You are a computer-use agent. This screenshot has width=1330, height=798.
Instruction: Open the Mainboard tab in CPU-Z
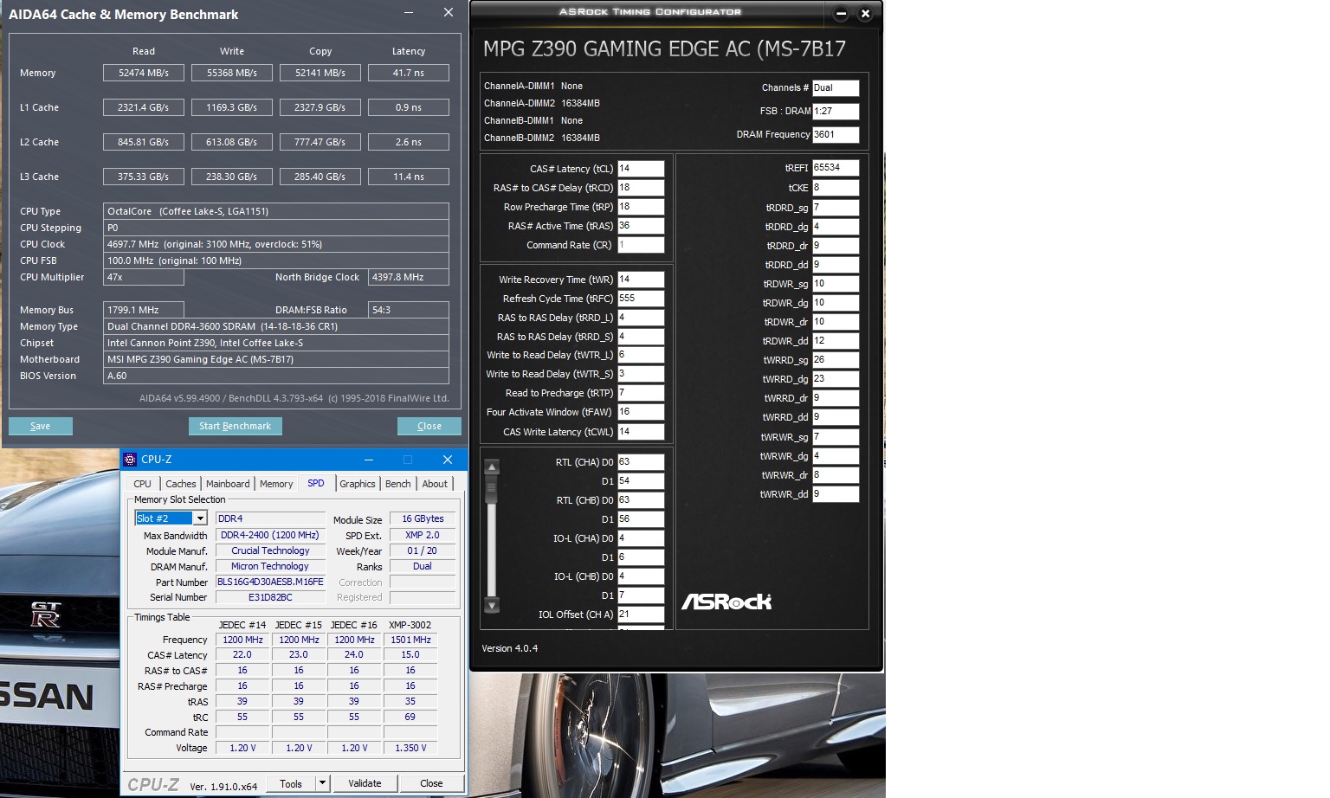click(228, 484)
